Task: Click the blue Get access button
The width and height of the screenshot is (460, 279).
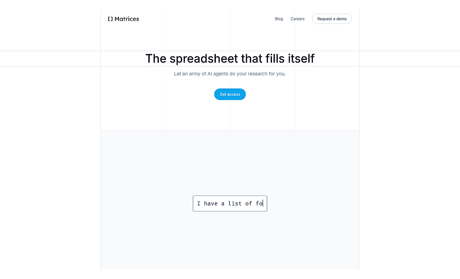Action: [x=230, y=94]
